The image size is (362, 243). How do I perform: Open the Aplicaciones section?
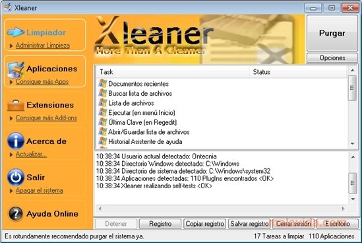[x=51, y=69]
